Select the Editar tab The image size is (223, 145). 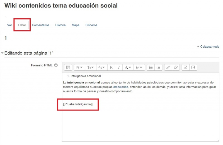coord(22,25)
